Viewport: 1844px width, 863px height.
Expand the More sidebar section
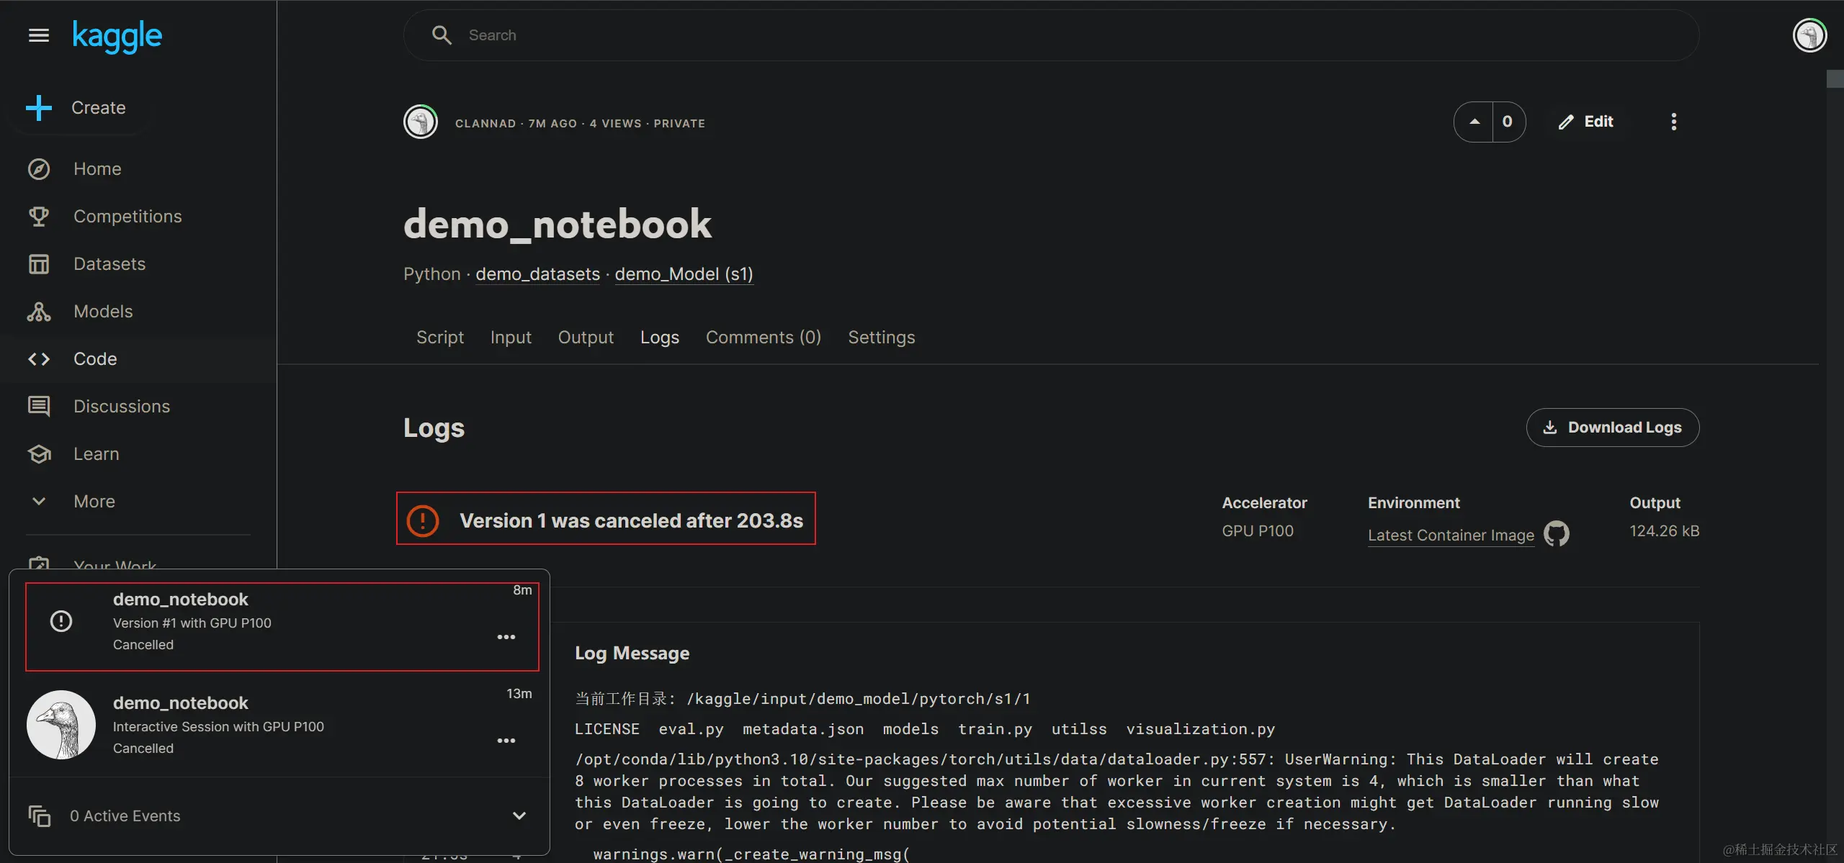tap(94, 502)
